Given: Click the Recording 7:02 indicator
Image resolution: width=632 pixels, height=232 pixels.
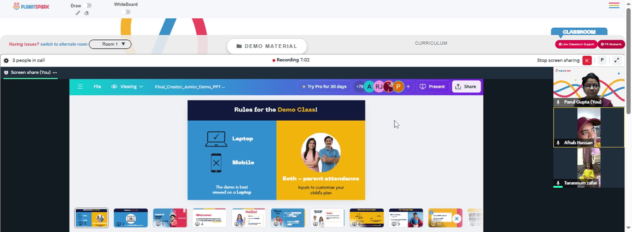Looking at the screenshot, I should coord(291,60).
